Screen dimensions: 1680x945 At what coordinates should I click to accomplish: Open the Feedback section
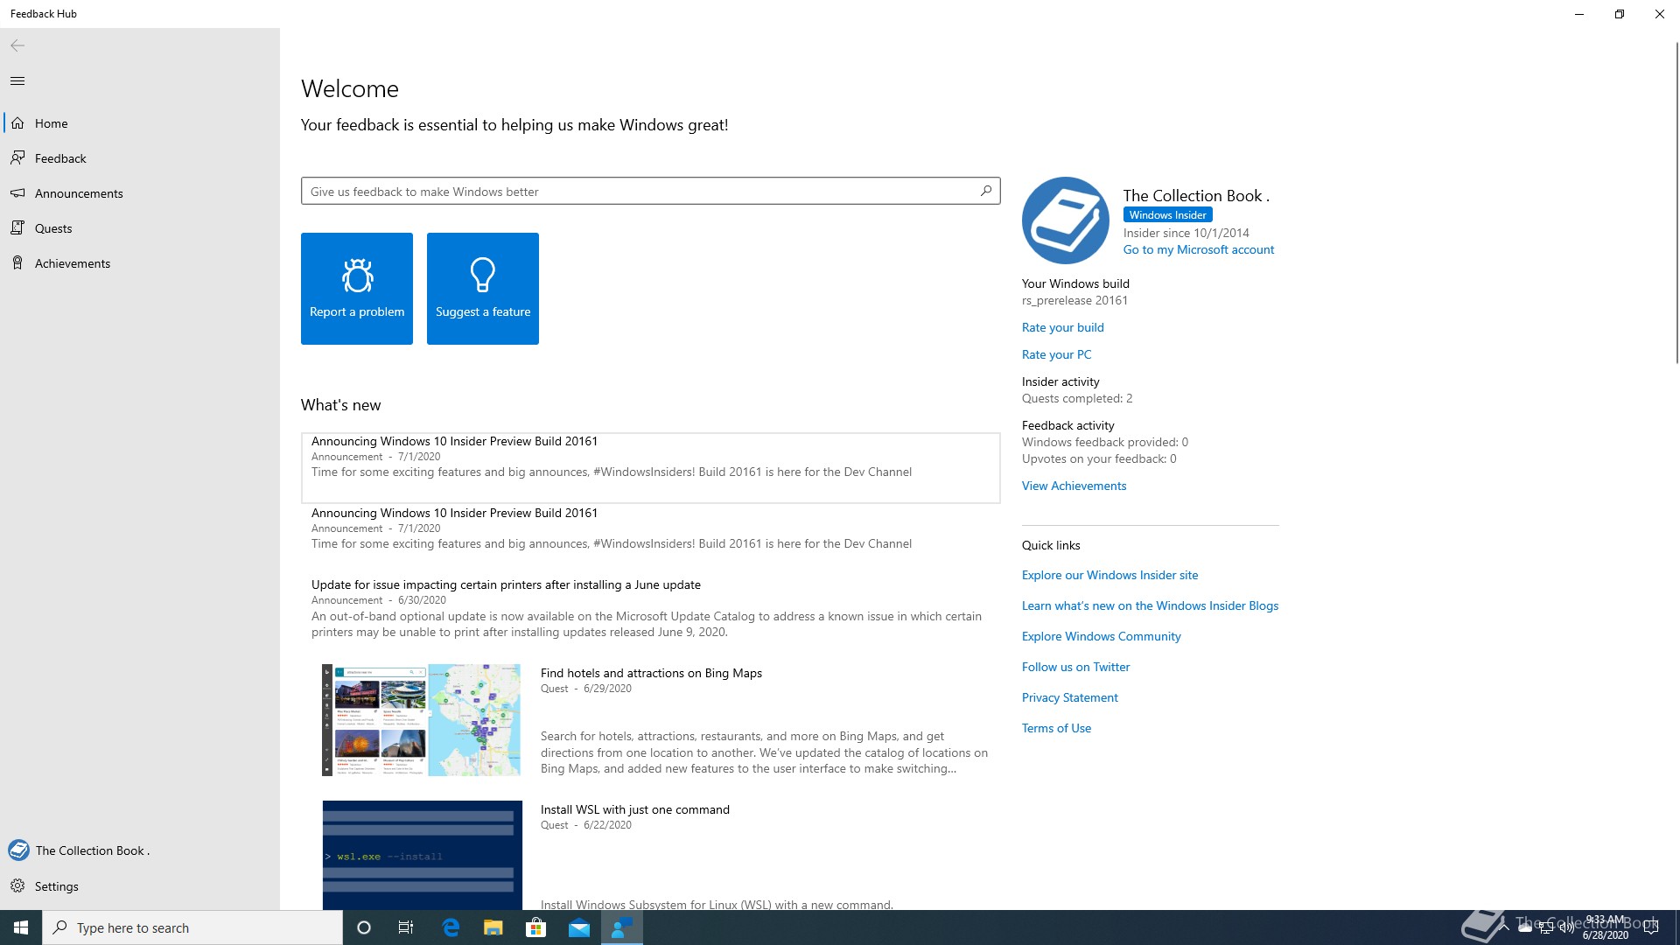click(x=140, y=158)
